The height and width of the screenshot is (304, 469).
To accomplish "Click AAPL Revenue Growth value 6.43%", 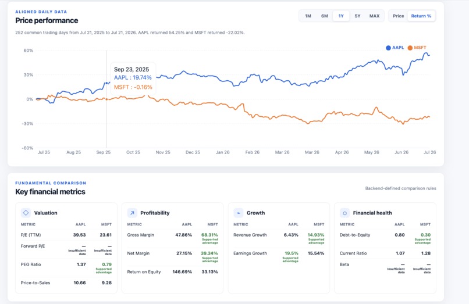I will point(291,235).
